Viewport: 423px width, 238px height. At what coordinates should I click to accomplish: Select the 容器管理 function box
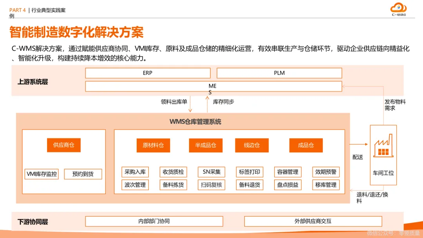[288, 172]
